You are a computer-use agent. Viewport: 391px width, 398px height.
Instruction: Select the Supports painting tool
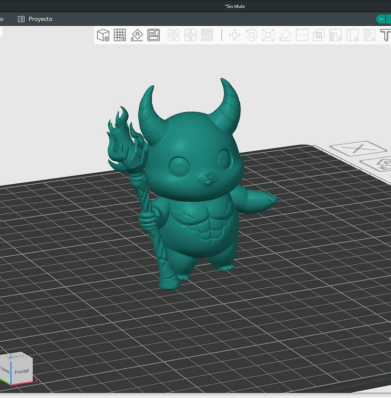coord(336,35)
